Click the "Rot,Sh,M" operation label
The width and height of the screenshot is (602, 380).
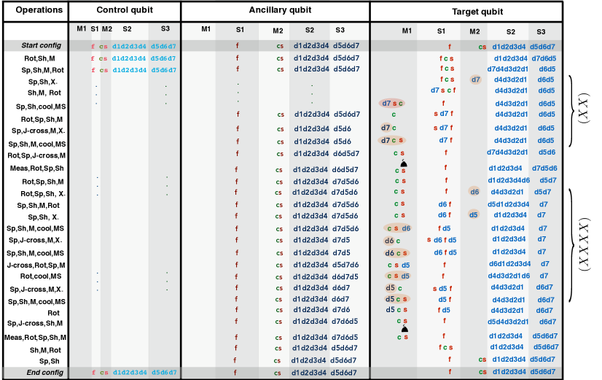click(39, 58)
